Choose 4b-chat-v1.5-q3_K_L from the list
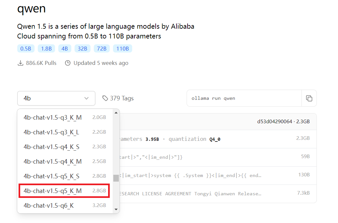Viewport: 338px width, 223px height. click(x=65, y=132)
